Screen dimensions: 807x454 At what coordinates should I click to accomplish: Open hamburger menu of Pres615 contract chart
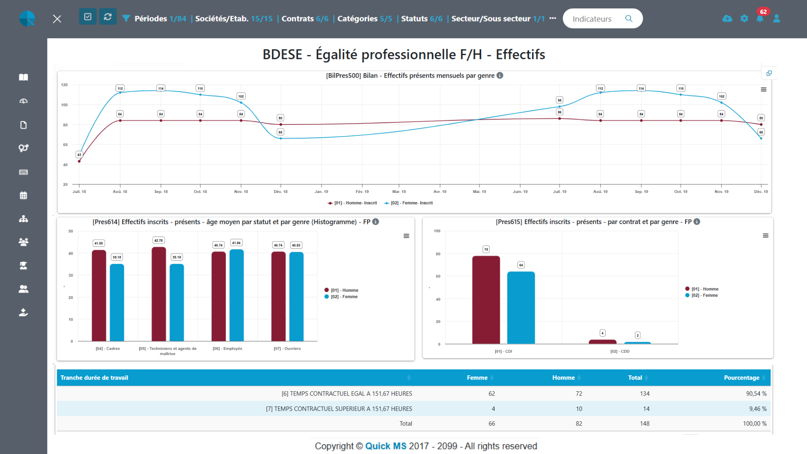coord(766,236)
